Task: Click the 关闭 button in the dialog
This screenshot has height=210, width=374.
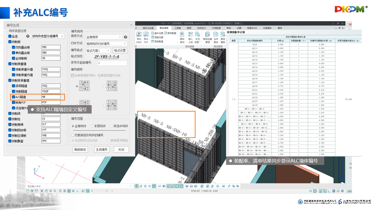Action: coord(121,149)
